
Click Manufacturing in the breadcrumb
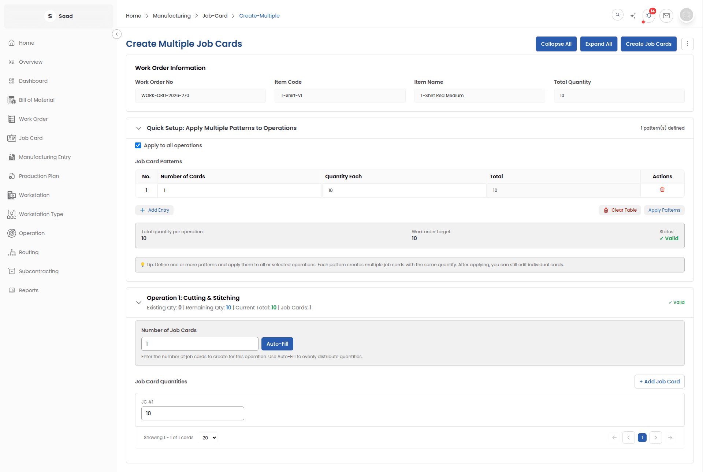click(172, 16)
